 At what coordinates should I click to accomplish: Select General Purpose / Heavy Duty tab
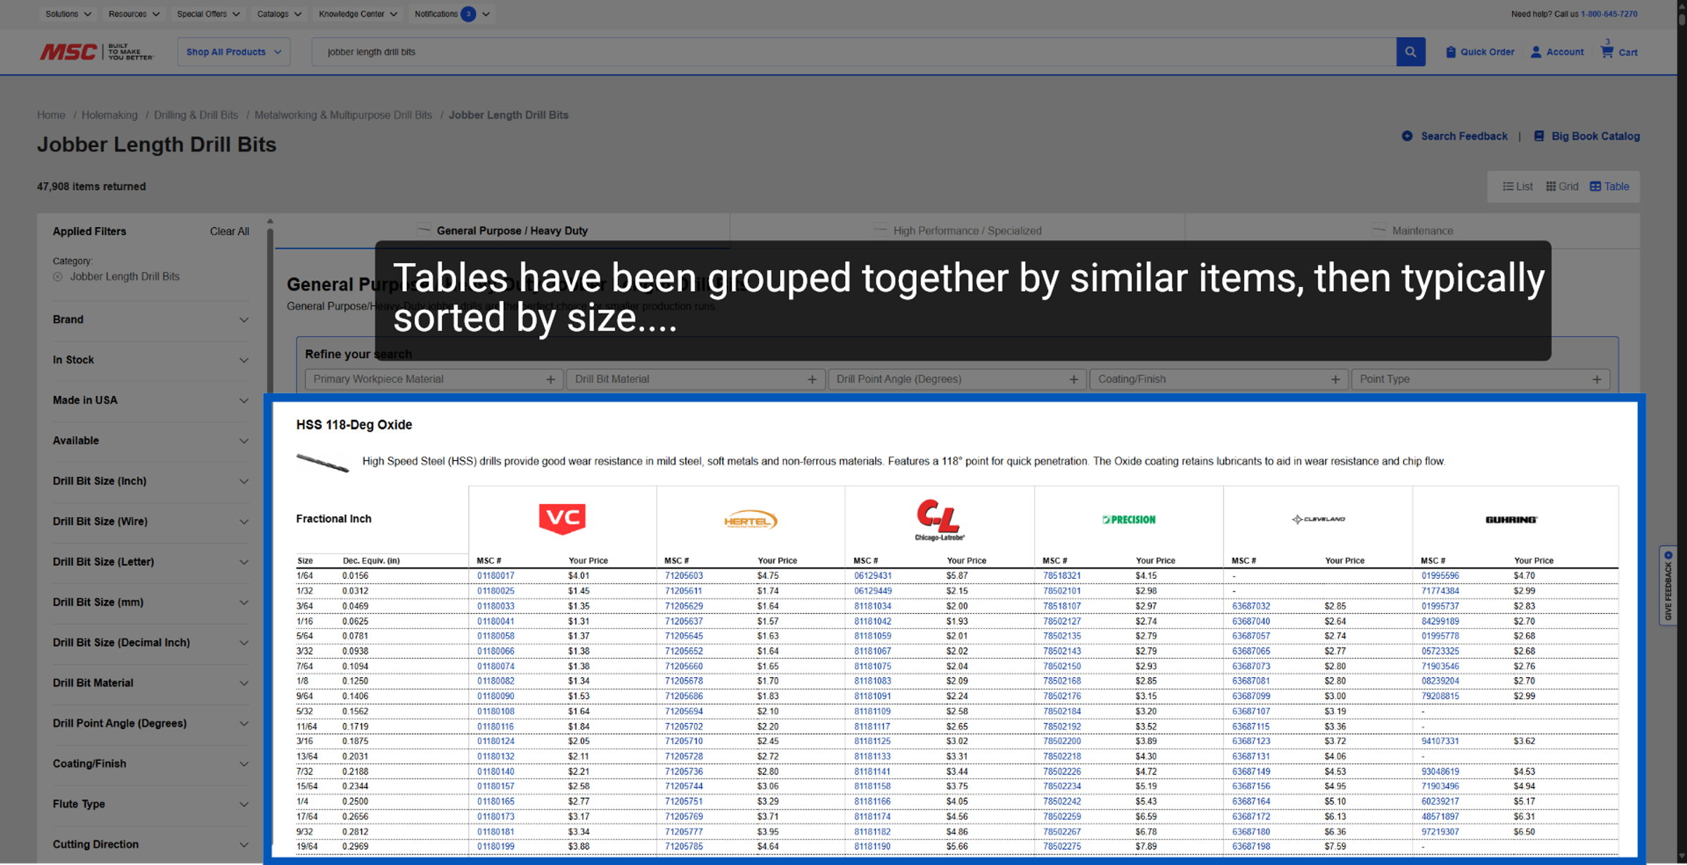(502, 231)
